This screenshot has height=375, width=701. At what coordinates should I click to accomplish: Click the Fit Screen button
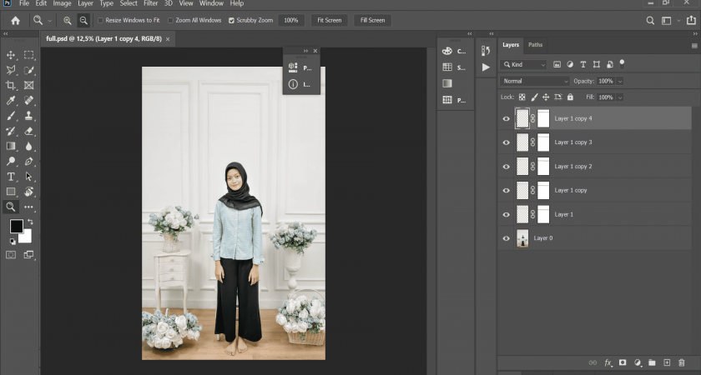click(330, 20)
